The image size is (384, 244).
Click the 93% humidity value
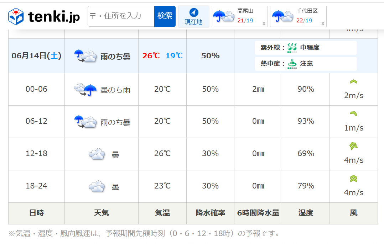306,121
